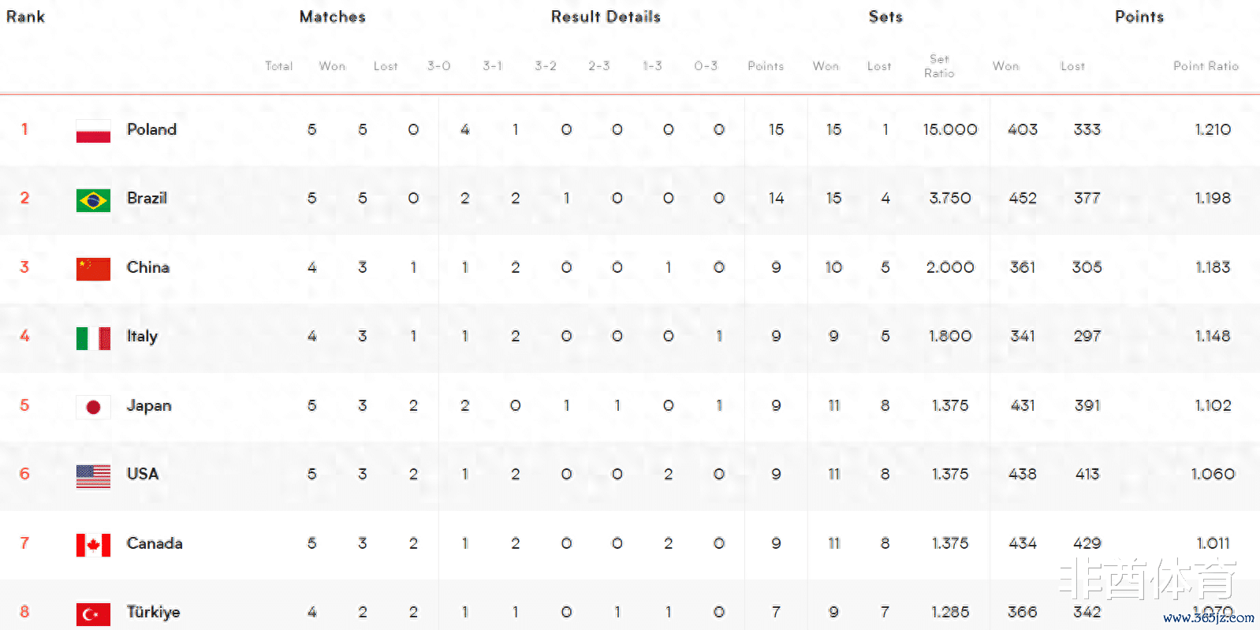Click the www.365jz.com watermark link
Viewport: 1260px width, 630px height.
point(1208,617)
